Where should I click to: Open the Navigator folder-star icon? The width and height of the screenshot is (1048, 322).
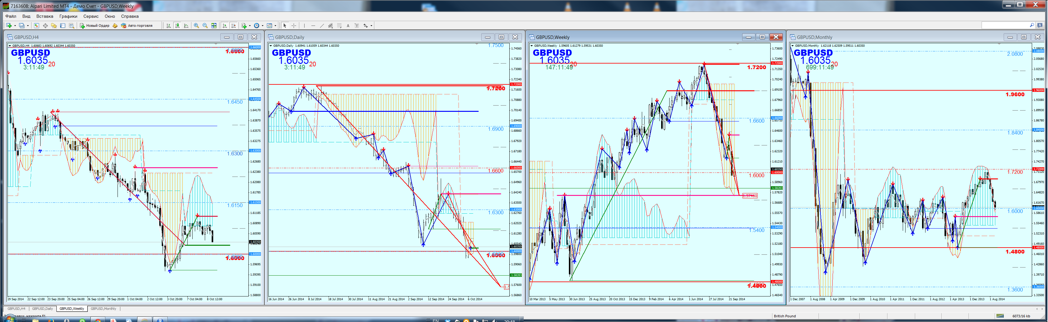[54, 26]
